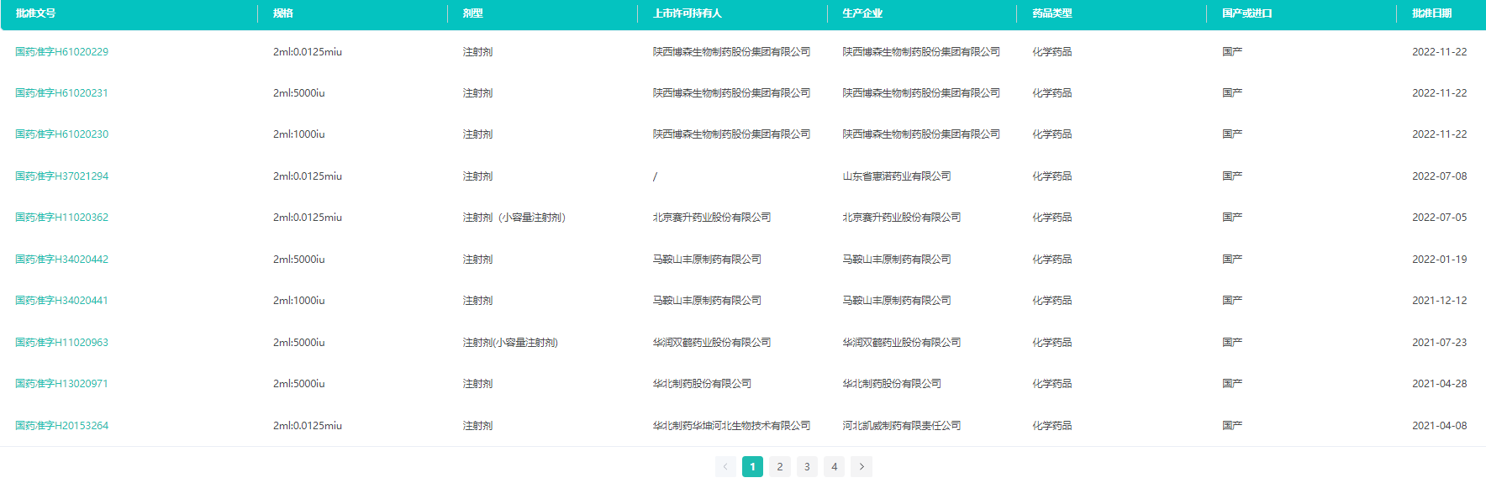
Task: Open approval entry 国药准字H34020442
Action: click(x=61, y=260)
